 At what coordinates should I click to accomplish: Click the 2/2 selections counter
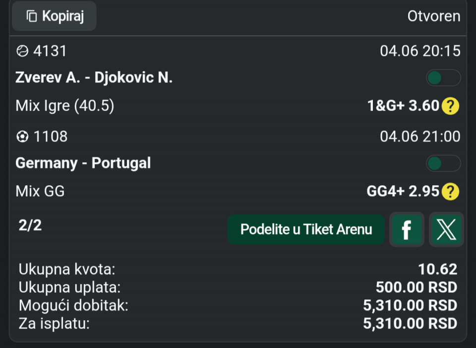point(30,225)
